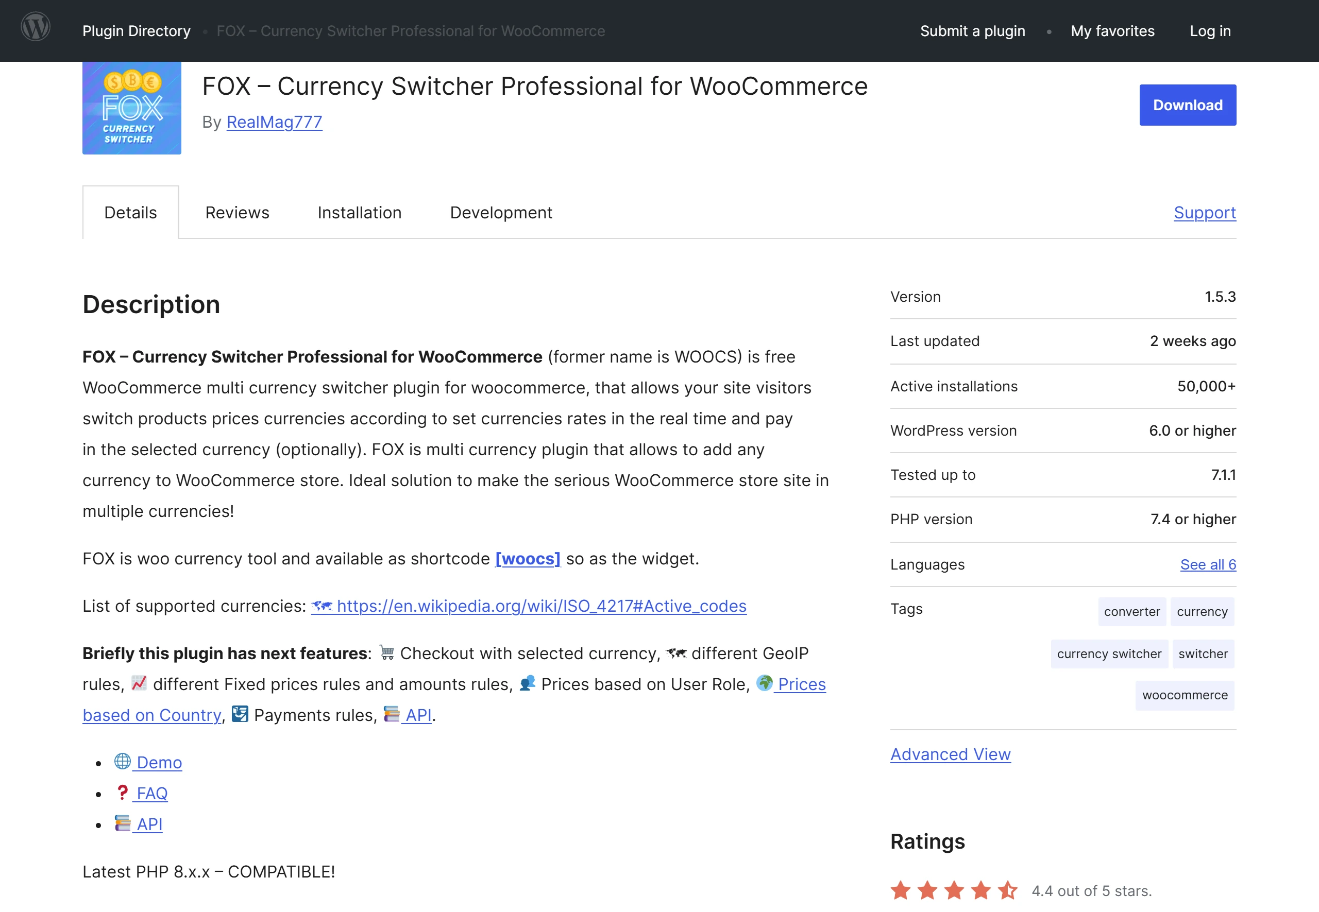Switch to the Details tab
The height and width of the screenshot is (912, 1319).
pos(130,212)
